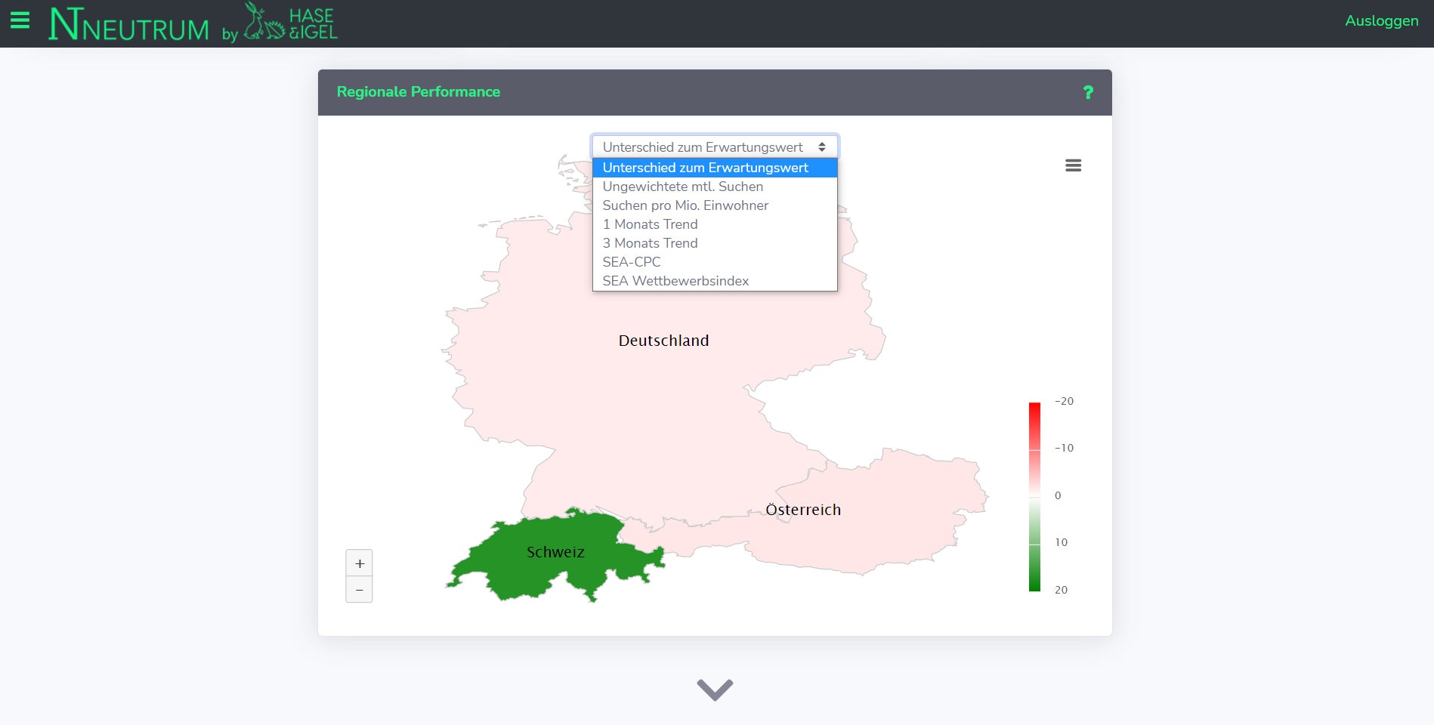Collapse the metric selection dropdown

(x=715, y=147)
